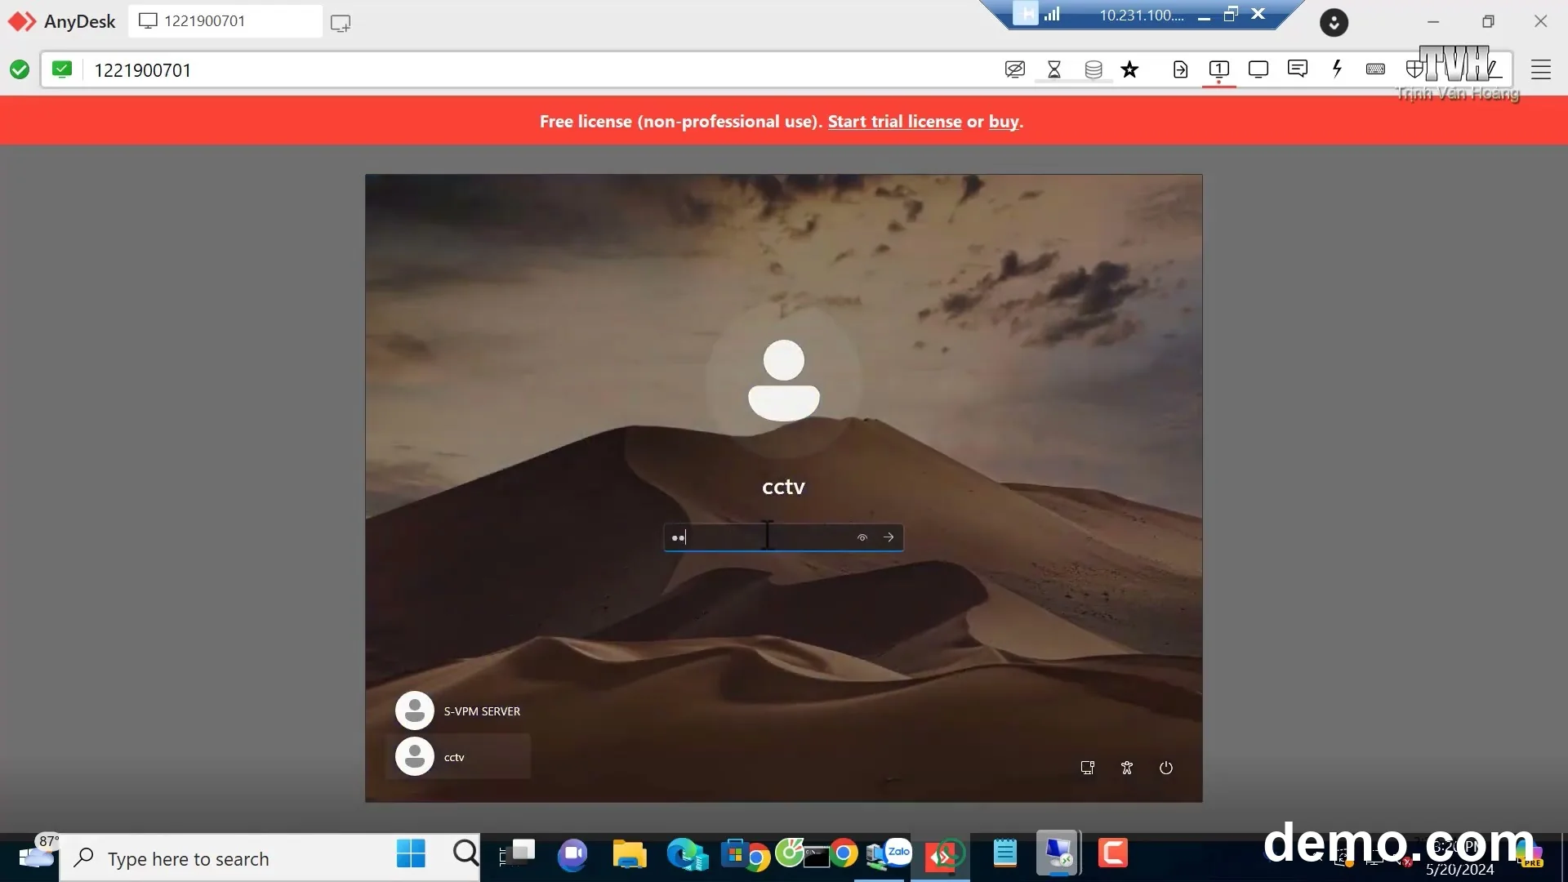This screenshot has height=882, width=1568.
Task: Click the download arrow circle icon
Action: 1334,23
